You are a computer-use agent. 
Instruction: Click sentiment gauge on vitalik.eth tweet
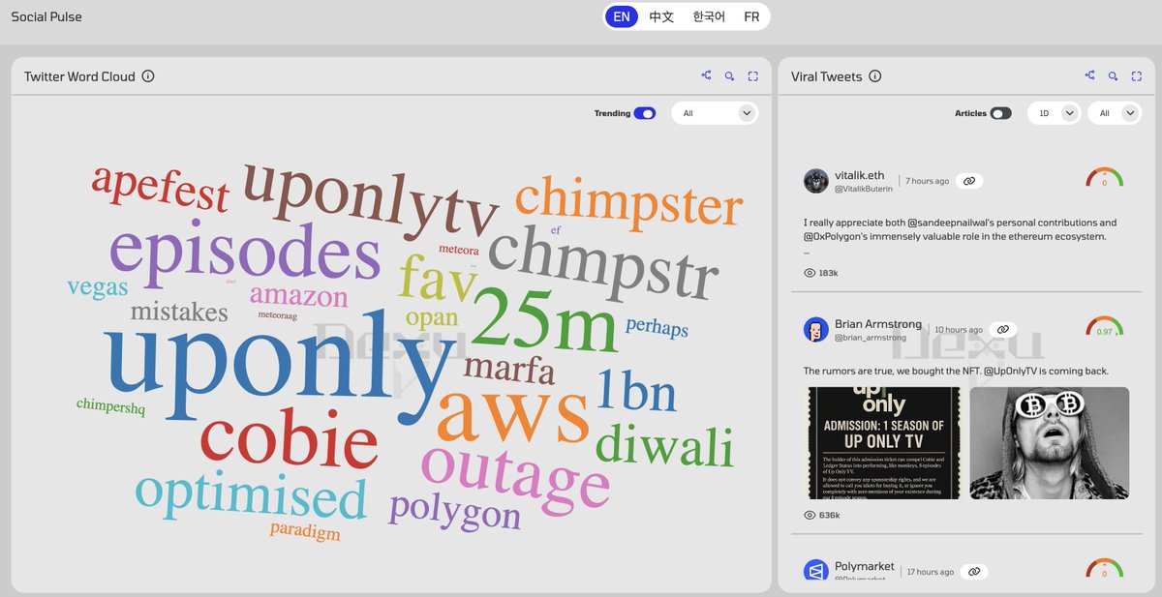1104,178
